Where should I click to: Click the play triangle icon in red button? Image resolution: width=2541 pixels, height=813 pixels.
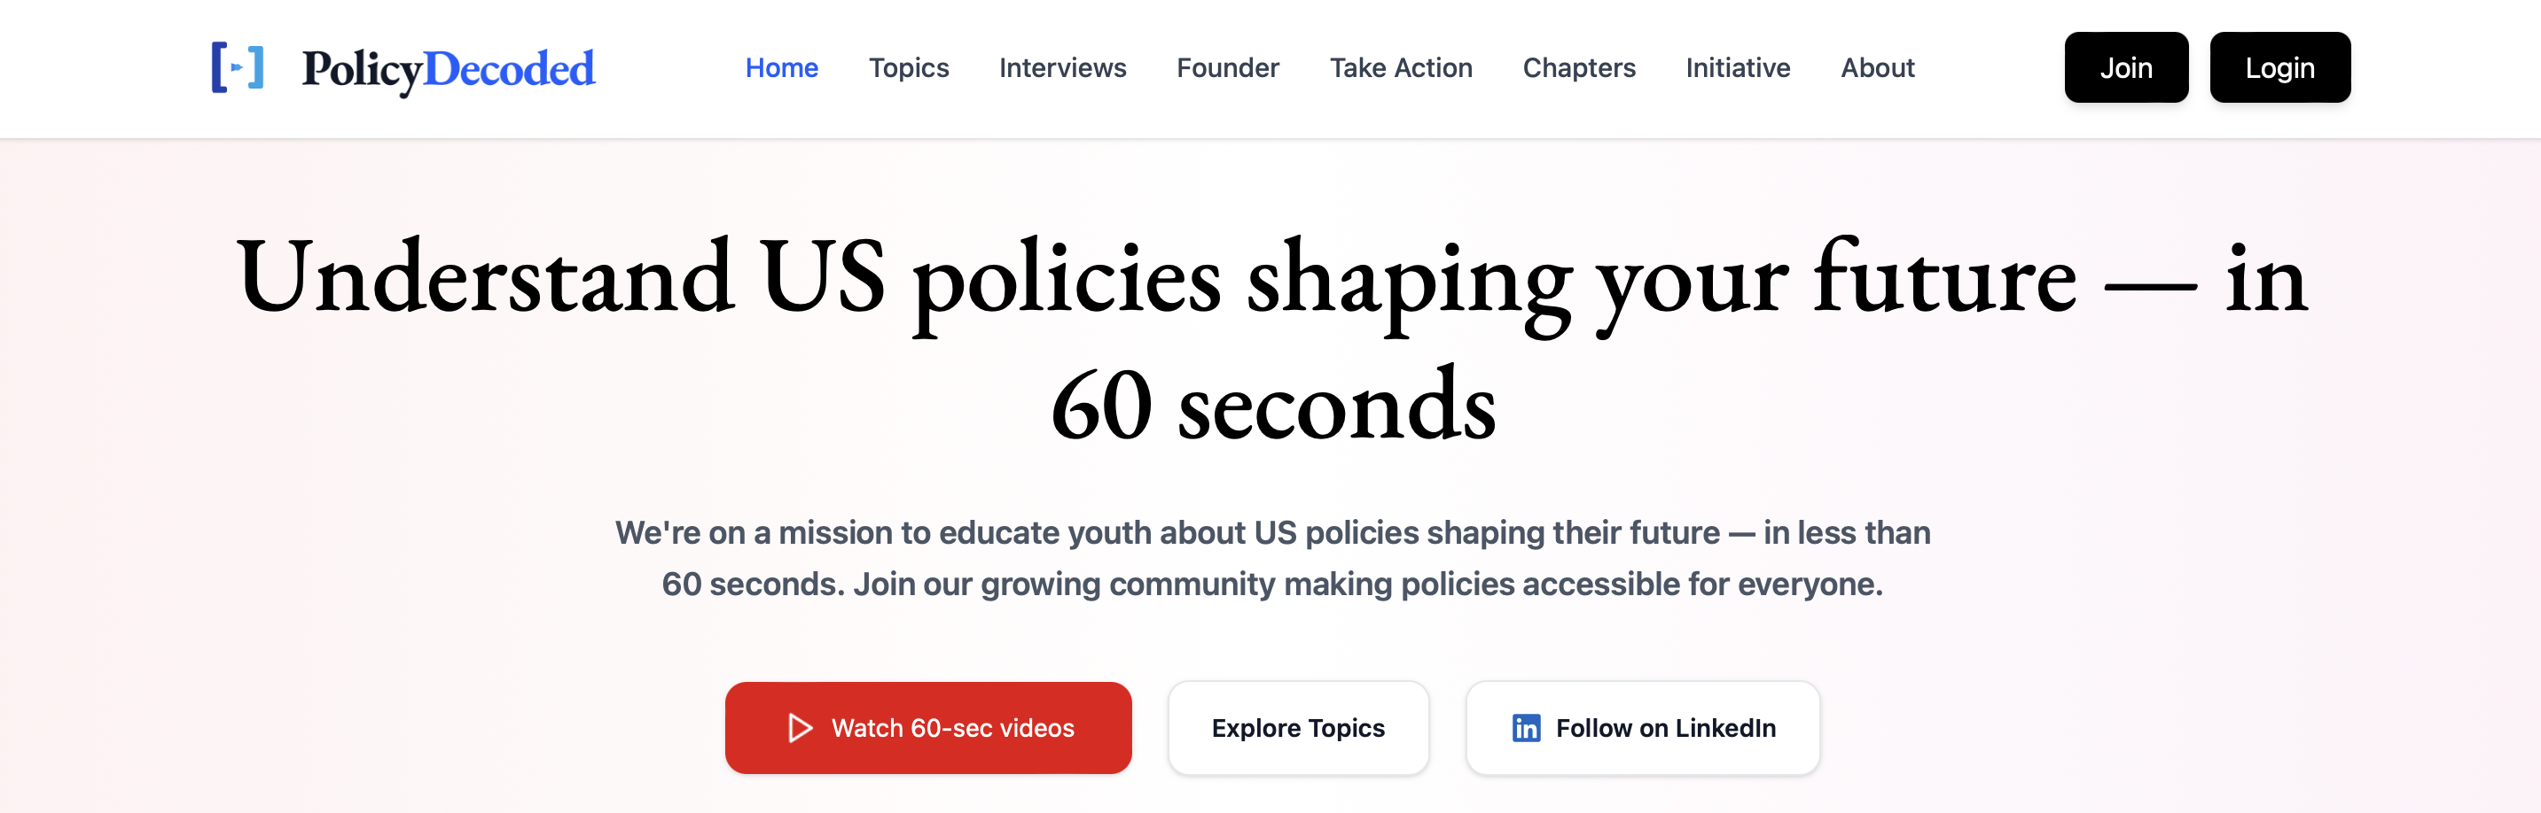tap(800, 728)
